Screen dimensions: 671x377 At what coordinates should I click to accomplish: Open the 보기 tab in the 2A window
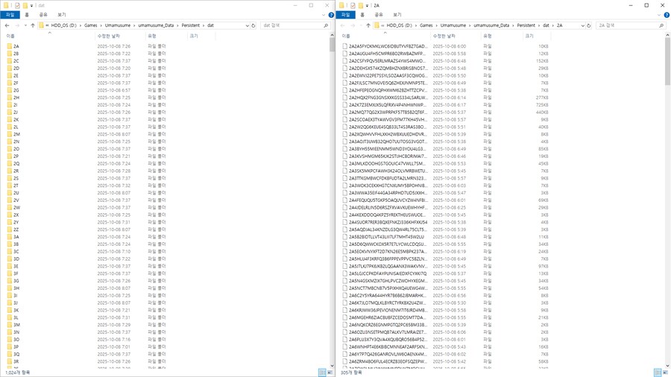click(x=397, y=15)
